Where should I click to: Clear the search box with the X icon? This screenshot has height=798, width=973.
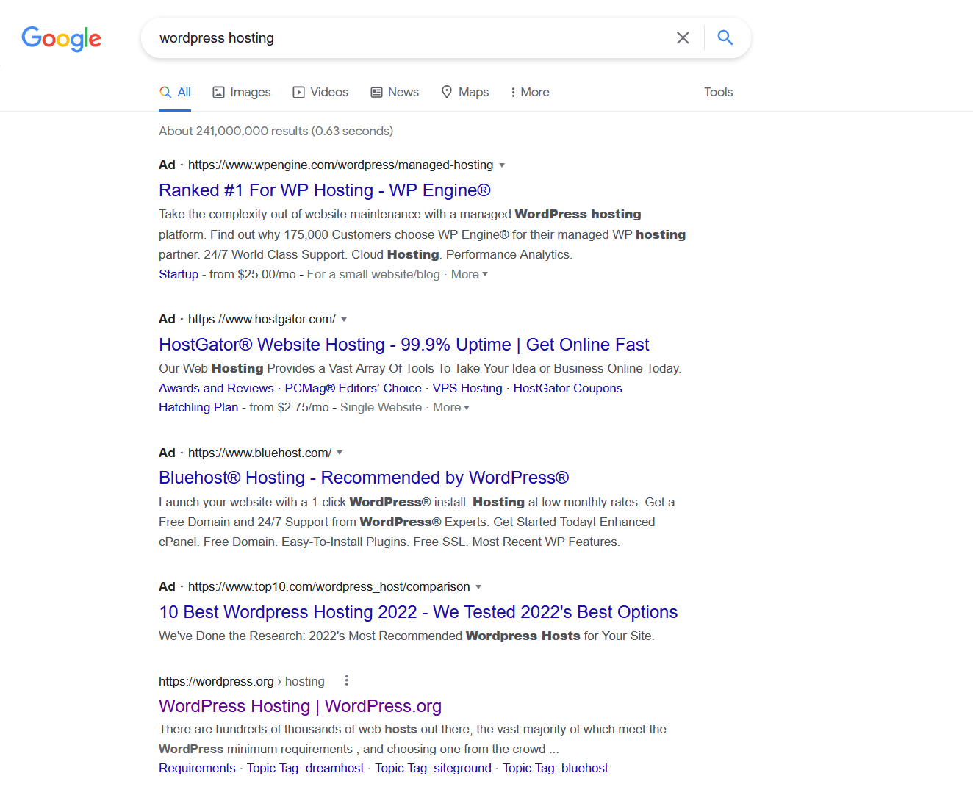[x=683, y=37]
